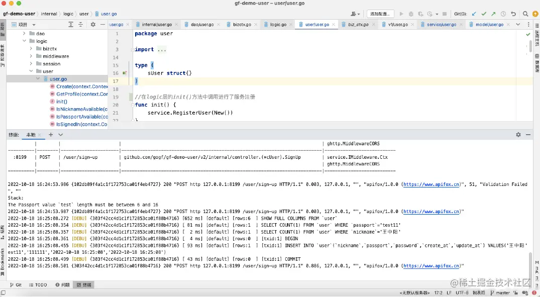Screen dimensions: 540x297
Task: Collapse user.go file structure in tree
Action: click(x=38, y=79)
